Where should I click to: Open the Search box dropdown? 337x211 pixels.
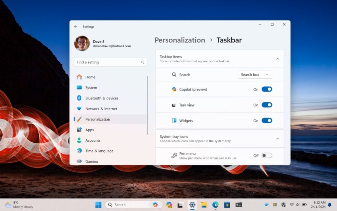[255, 75]
